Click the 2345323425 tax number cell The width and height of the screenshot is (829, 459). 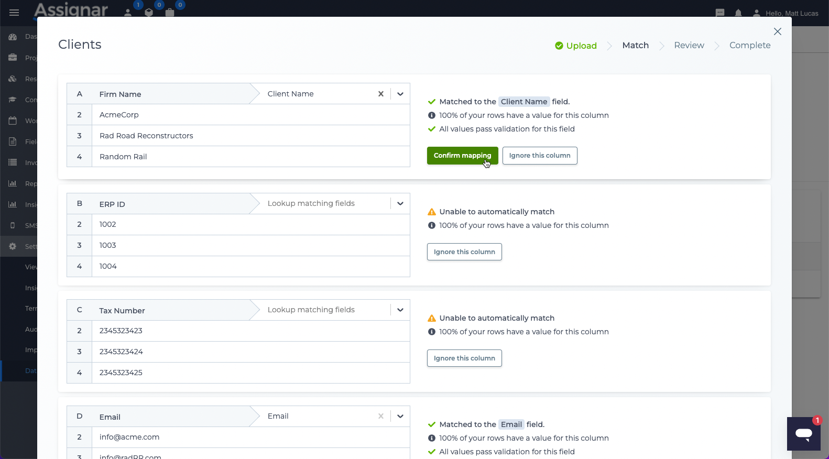pos(251,373)
